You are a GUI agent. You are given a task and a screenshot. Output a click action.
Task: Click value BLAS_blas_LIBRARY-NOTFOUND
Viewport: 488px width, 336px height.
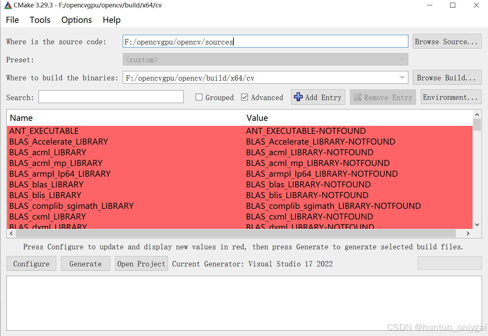coord(308,184)
